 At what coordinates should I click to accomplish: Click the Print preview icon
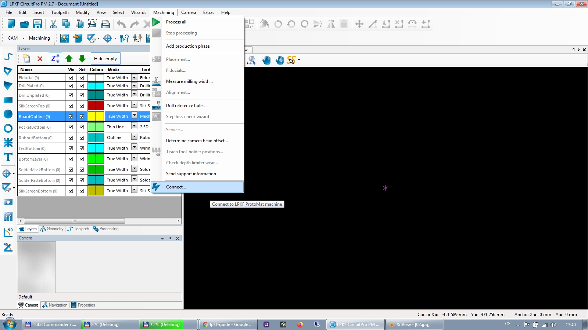(x=93, y=24)
